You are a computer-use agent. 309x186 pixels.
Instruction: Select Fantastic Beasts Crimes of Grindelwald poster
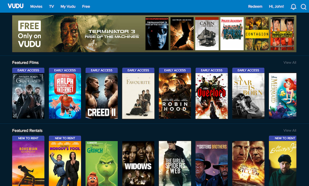tap(28, 96)
